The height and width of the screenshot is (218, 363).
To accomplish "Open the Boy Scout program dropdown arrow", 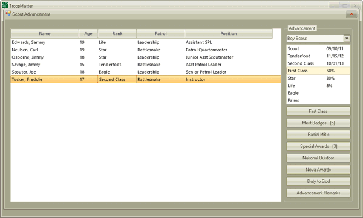I will (347, 39).
